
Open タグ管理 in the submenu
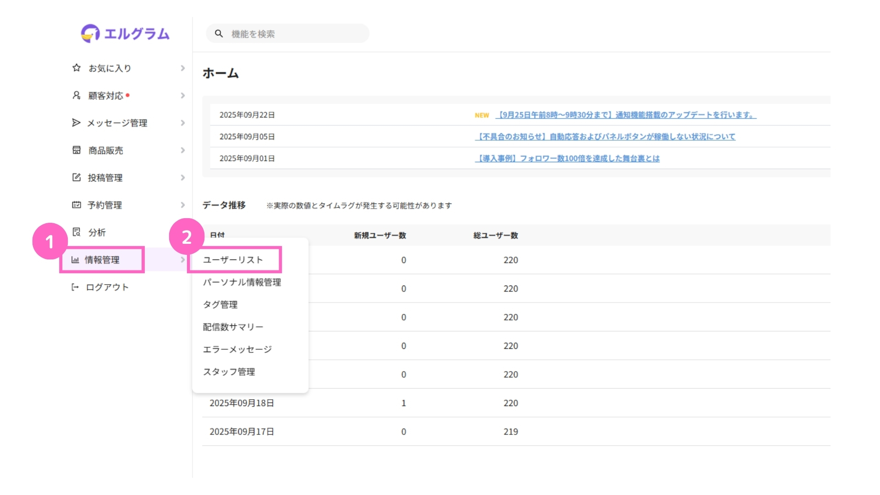pos(220,305)
